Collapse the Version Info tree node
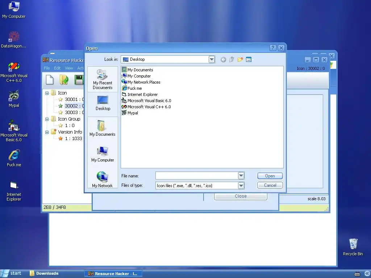 coord(47,132)
